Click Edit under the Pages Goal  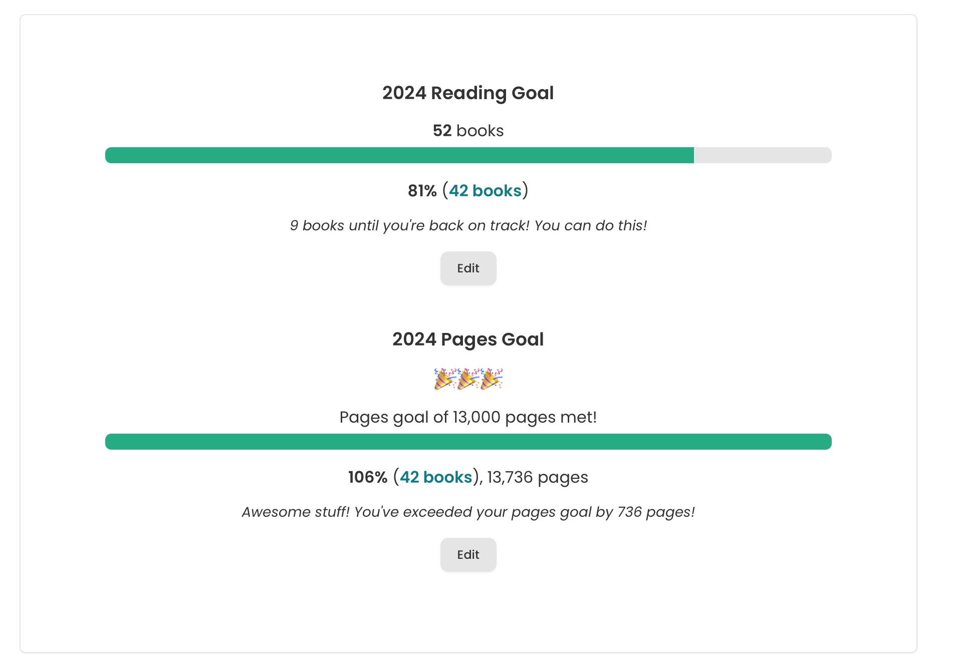click(468, 554)
